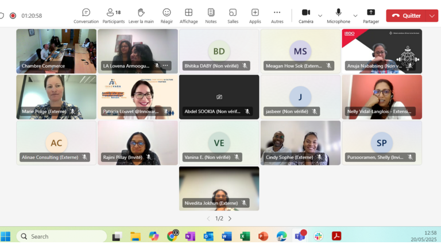Viewport: 441px width, 248px height.
Task: Raise hand with Lever la main
Action: 141,15
